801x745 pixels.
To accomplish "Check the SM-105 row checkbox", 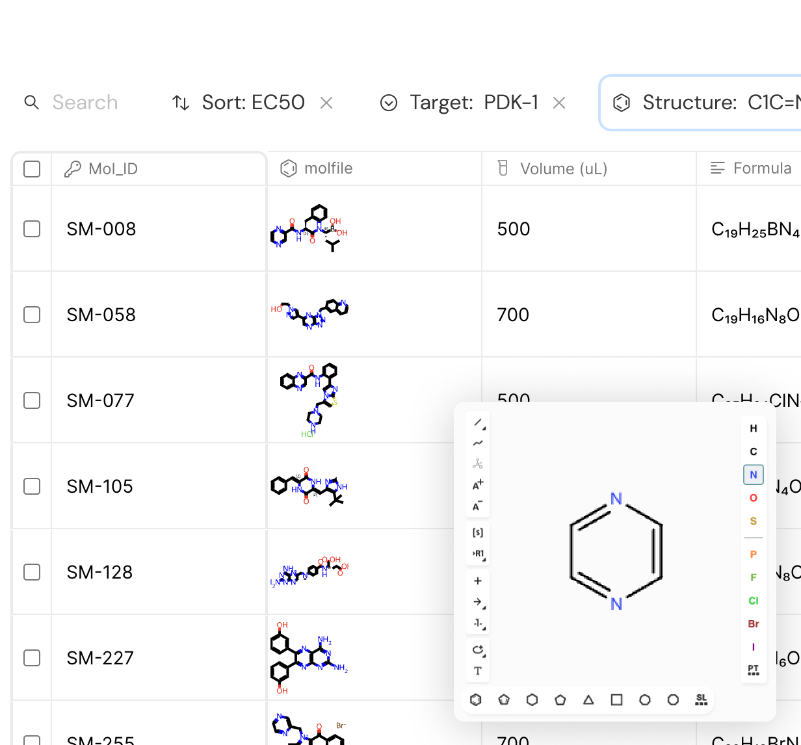I will (32, 486).
